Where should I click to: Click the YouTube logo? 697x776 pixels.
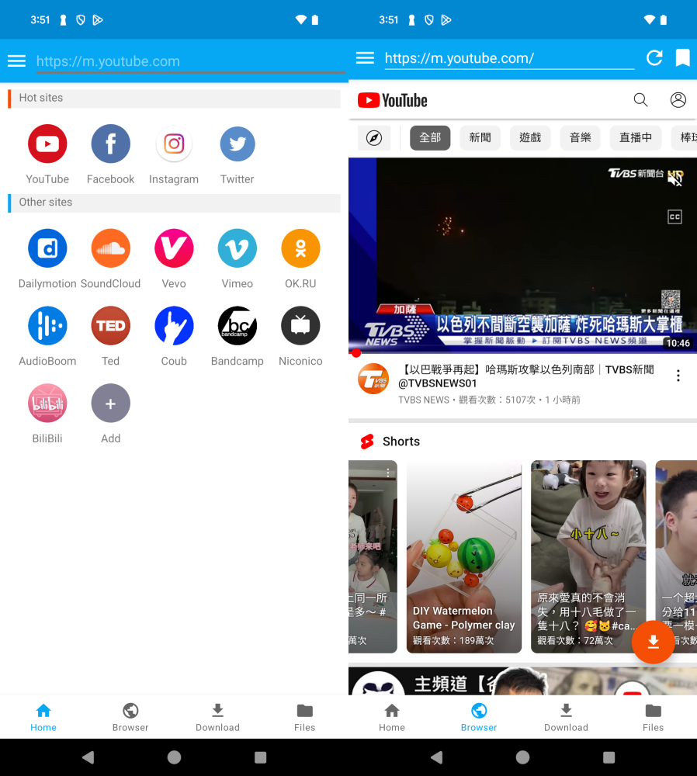[x=393, y=100]
